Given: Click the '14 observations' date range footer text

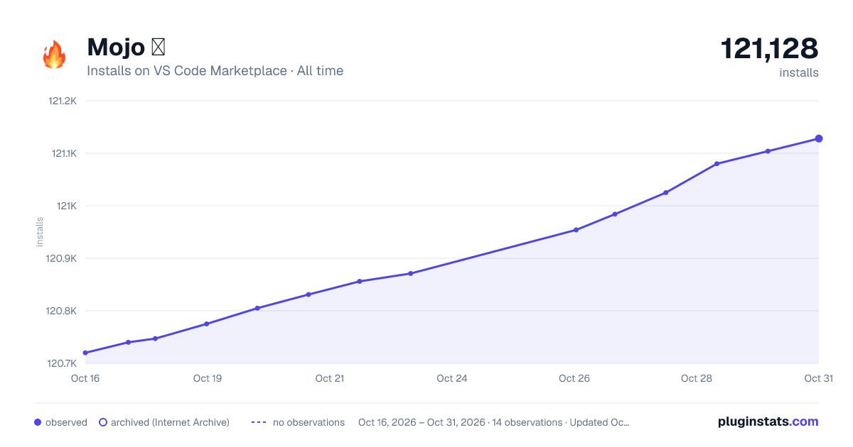Looking at the screenshot, I should click(x=494, y=422).
